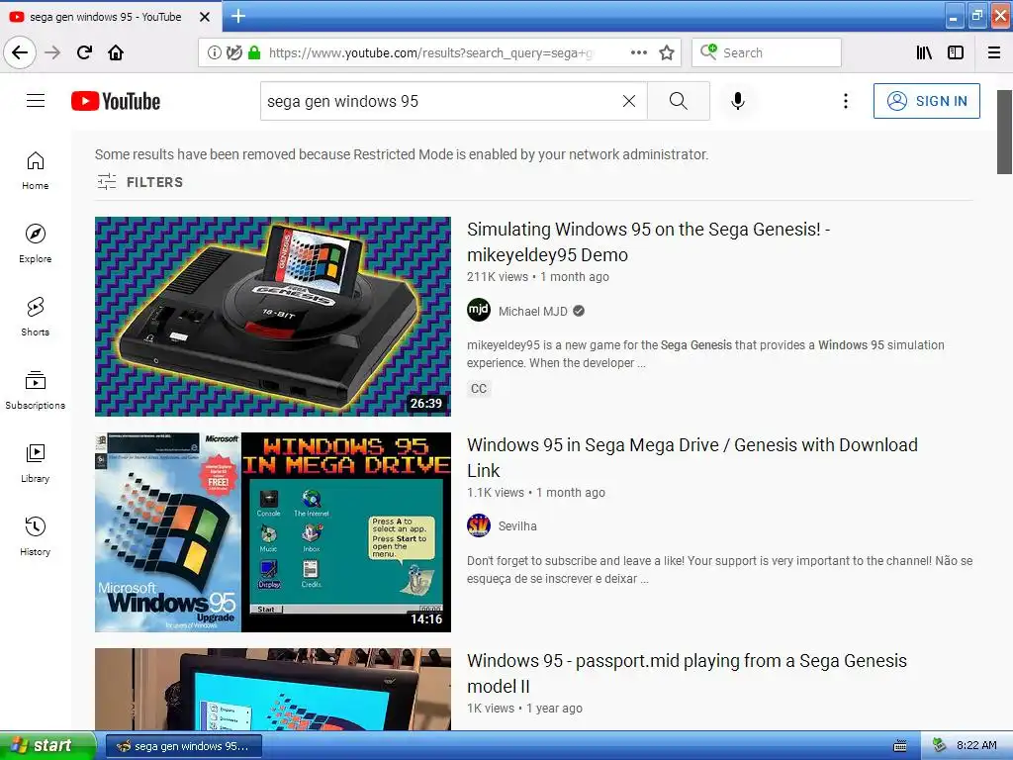
Task: Expand the FILTERS options
Action: tap(140, 182)
